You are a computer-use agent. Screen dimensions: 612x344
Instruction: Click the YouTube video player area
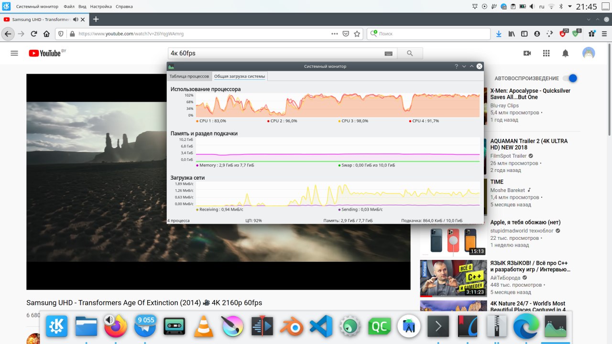click(x=219, y=182)
